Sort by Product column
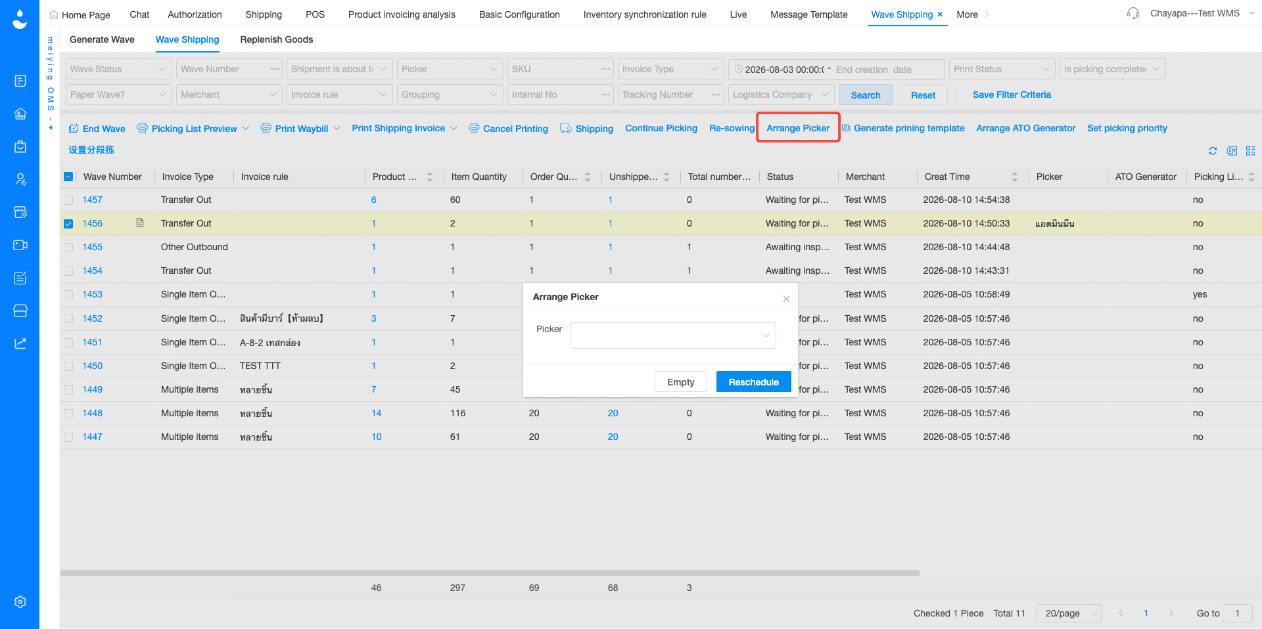The image size is (1262, 629). [430, 177]
